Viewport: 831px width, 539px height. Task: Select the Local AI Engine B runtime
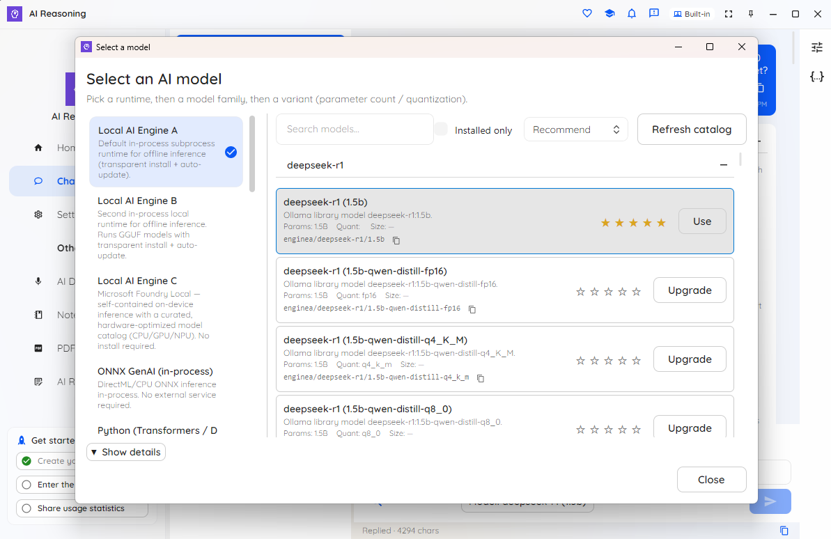tap(166, 227)
